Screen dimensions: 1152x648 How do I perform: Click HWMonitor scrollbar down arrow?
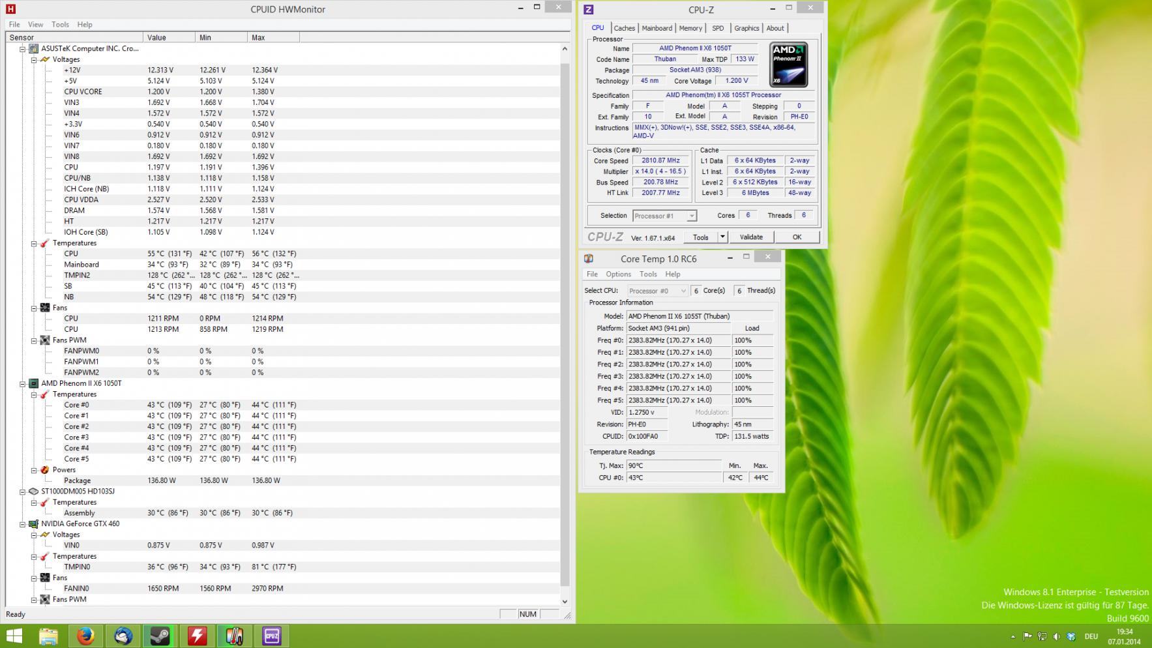pyautogui.click(x=565, y=602)
